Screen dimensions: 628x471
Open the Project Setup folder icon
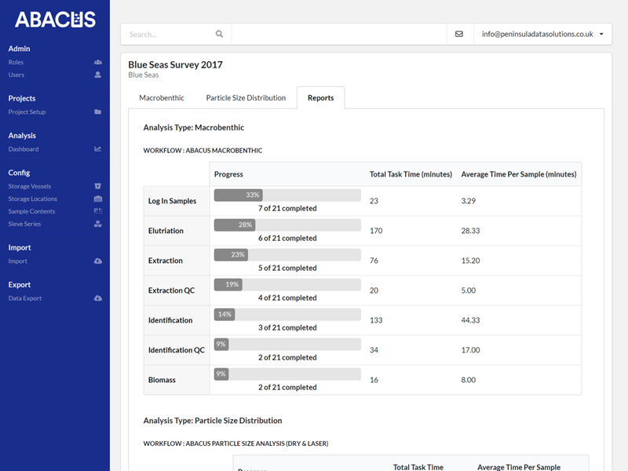point(97,111)
